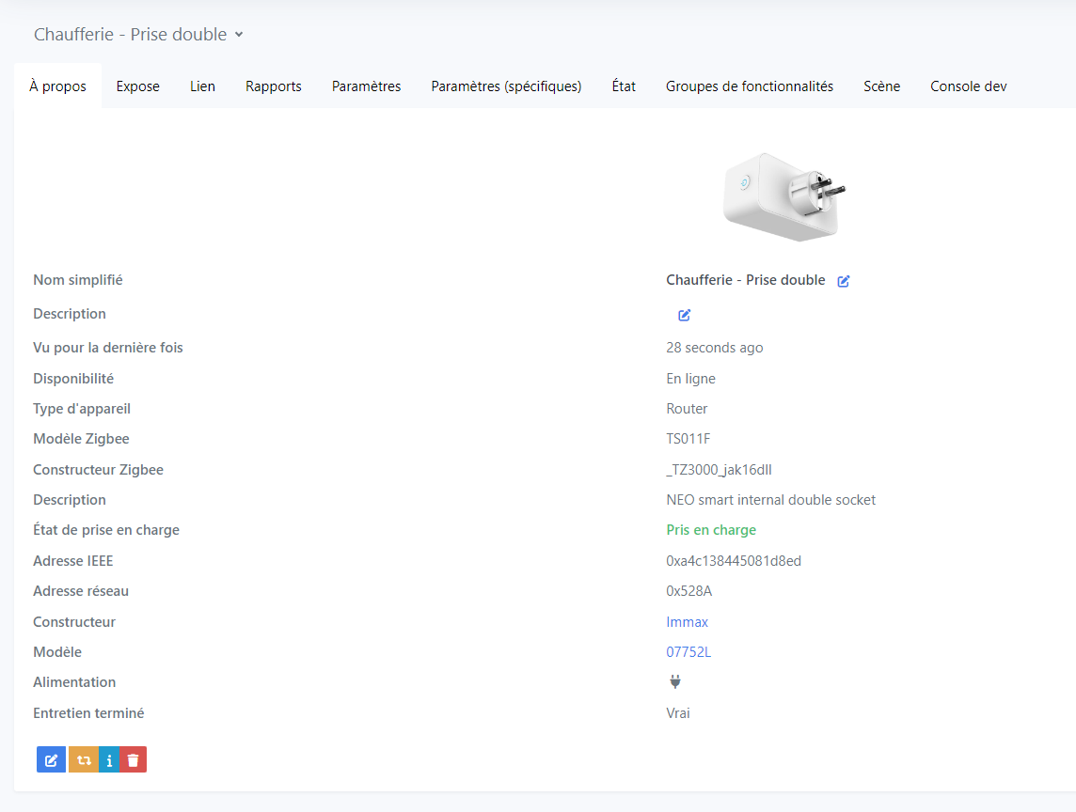Click the Vrai interview completed value

pyautogui.click(x=678, y=713)
